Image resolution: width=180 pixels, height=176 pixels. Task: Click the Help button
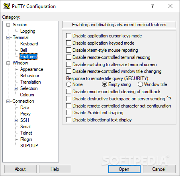[55, 169]
